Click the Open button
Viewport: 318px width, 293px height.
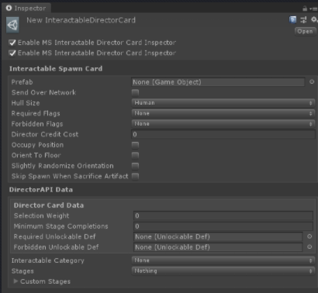tap(305, 32)
